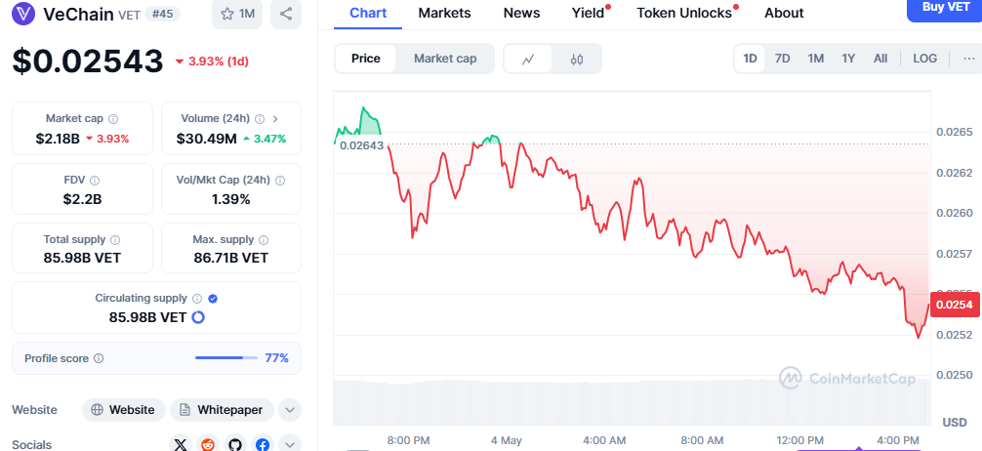Open the Token Unlocks tab
Viewport: 982px width, 451px height.
683,13
